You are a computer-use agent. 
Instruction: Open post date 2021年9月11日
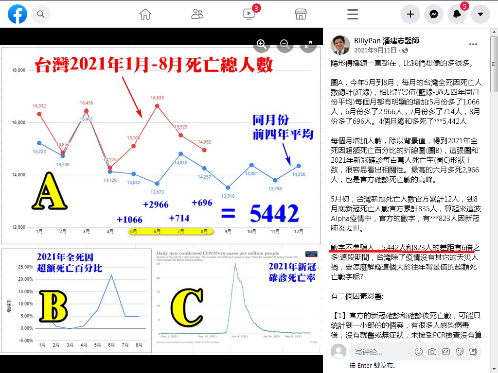[375, 50]
